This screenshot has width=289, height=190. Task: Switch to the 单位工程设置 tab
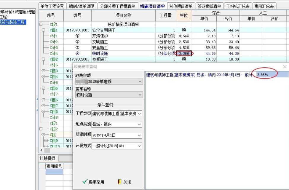pyautogui.click(x=52, y=6)
